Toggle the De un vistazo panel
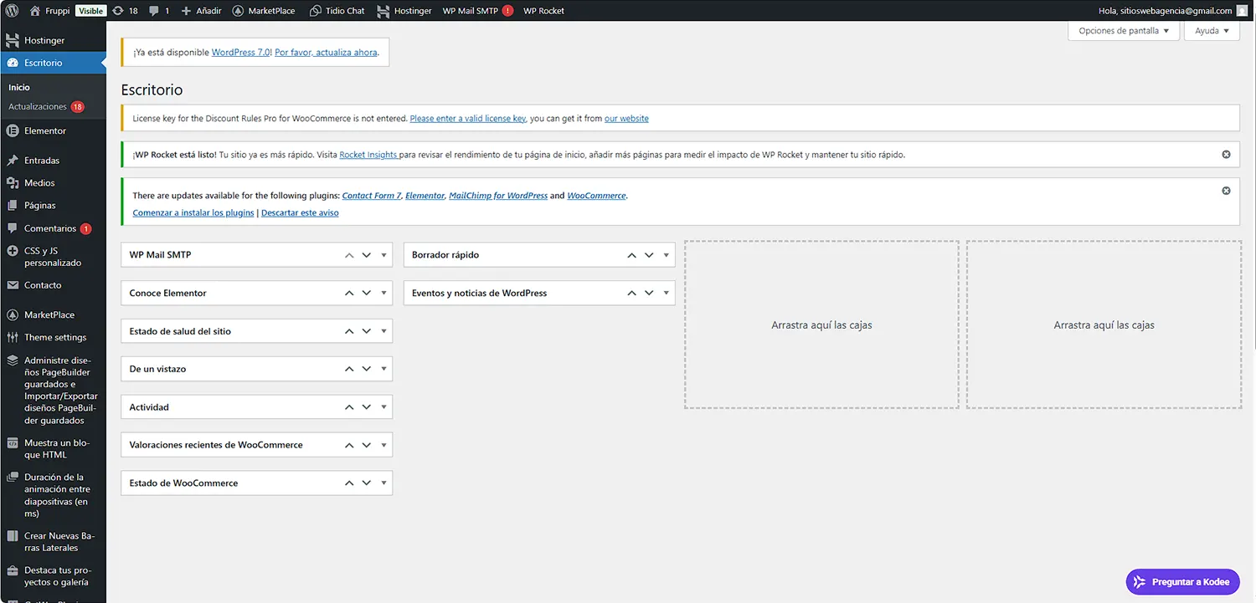 coord(384,369)
